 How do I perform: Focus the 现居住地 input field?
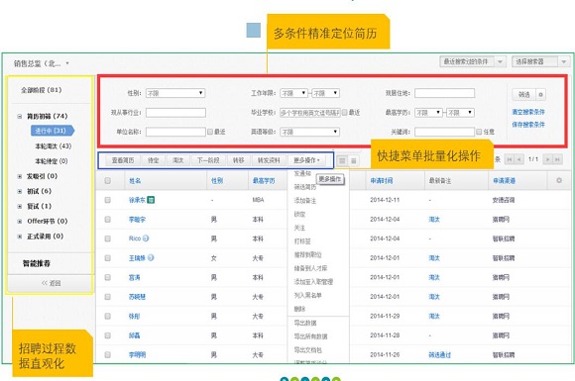tap(444, 93)
